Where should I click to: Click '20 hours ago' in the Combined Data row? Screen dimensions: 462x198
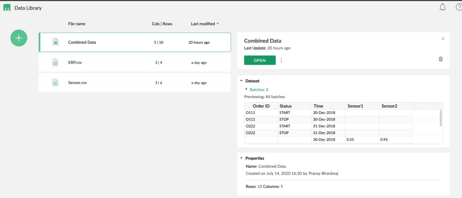click(x=199, y=42)
